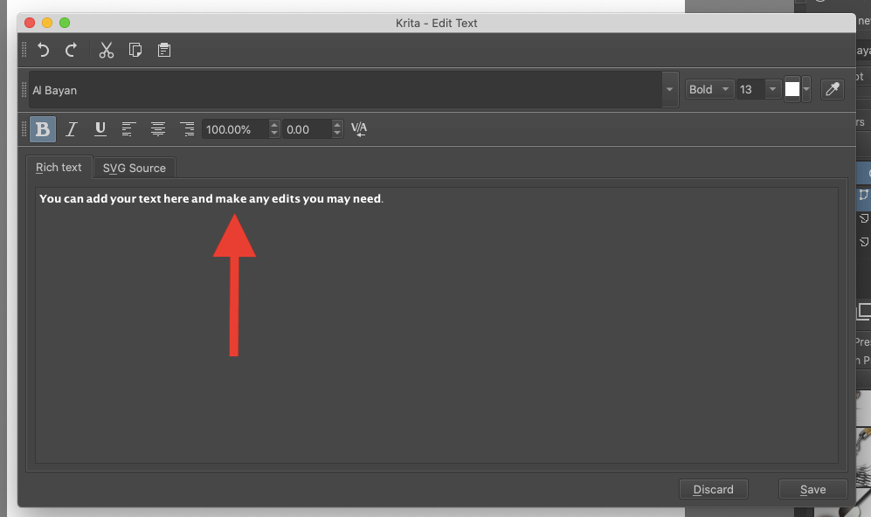Screen dimensions: 871x517
Task: Open the Bold font style dropdown
Action: click(x=709, y=89)
